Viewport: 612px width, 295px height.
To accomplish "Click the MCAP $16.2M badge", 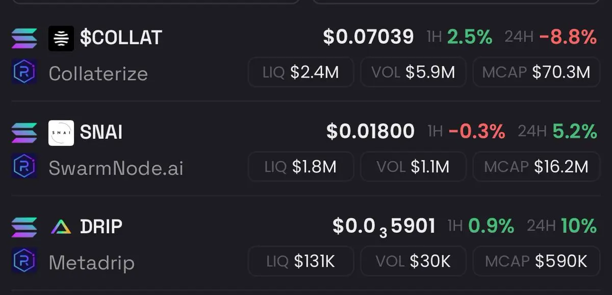I will (x=537, y=166).
